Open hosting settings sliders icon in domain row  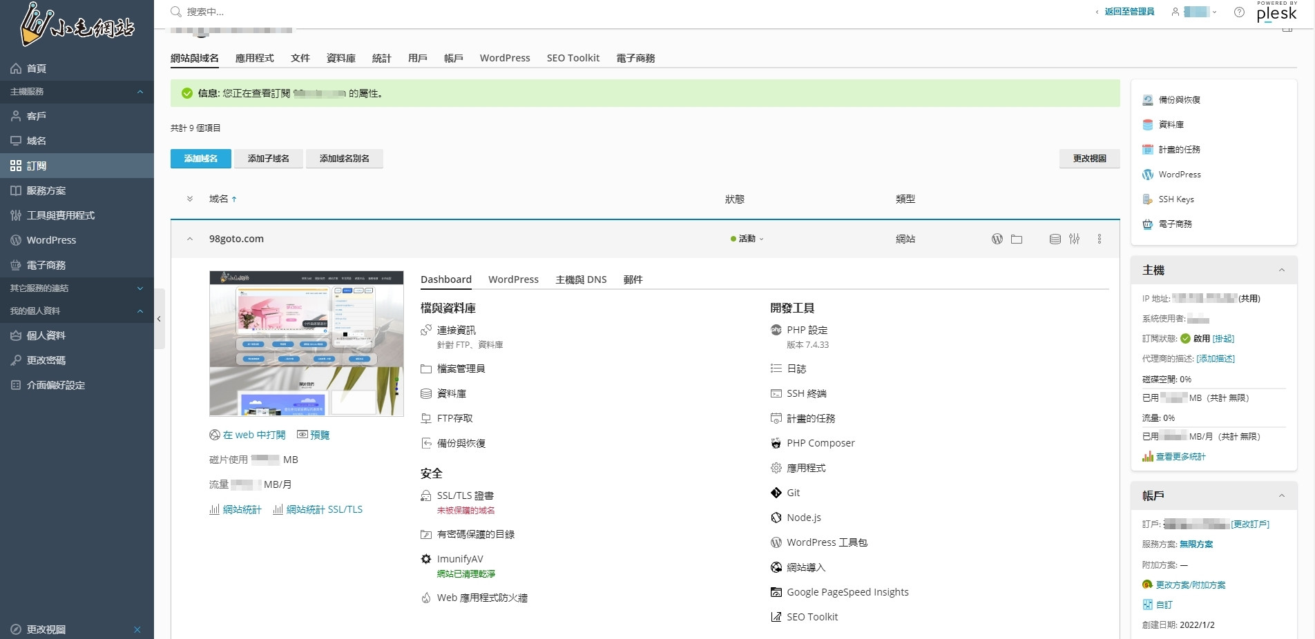tap(1074, 239)
